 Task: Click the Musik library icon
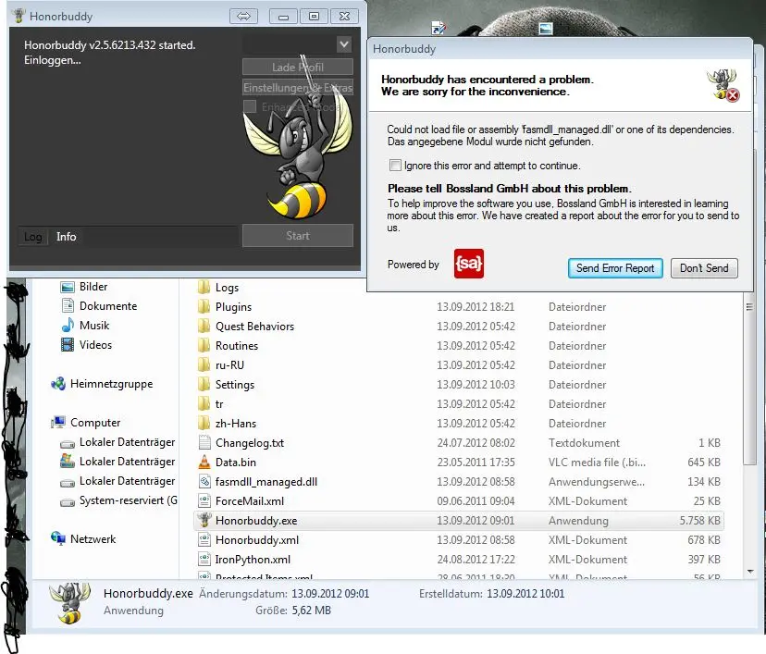pos(68,326)
